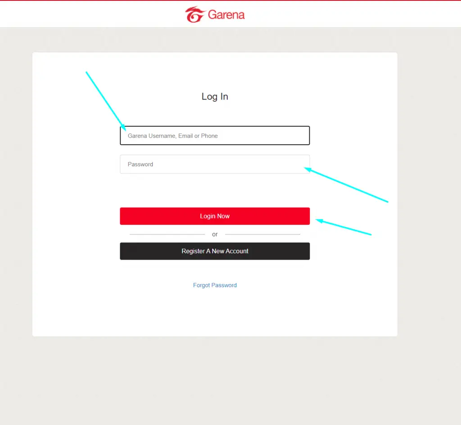The image size is (461, 425).
Task: Click the cyan arrow pointing at username field
Action: [x=106, y=101]
